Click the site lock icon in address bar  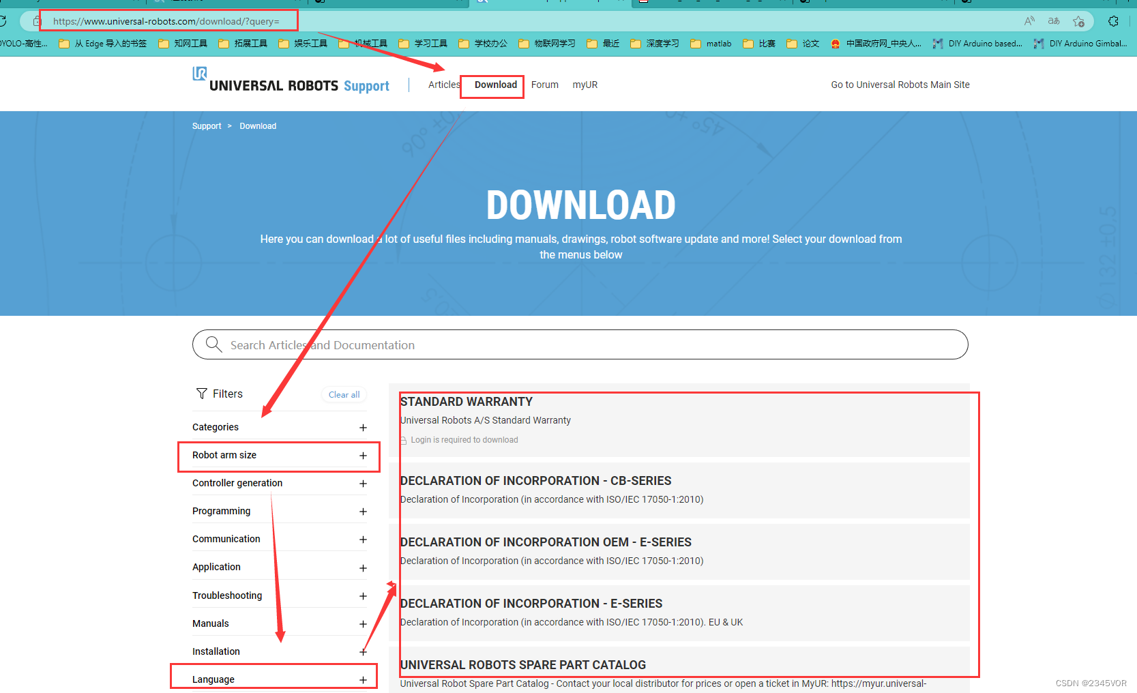tap(38, 21)
